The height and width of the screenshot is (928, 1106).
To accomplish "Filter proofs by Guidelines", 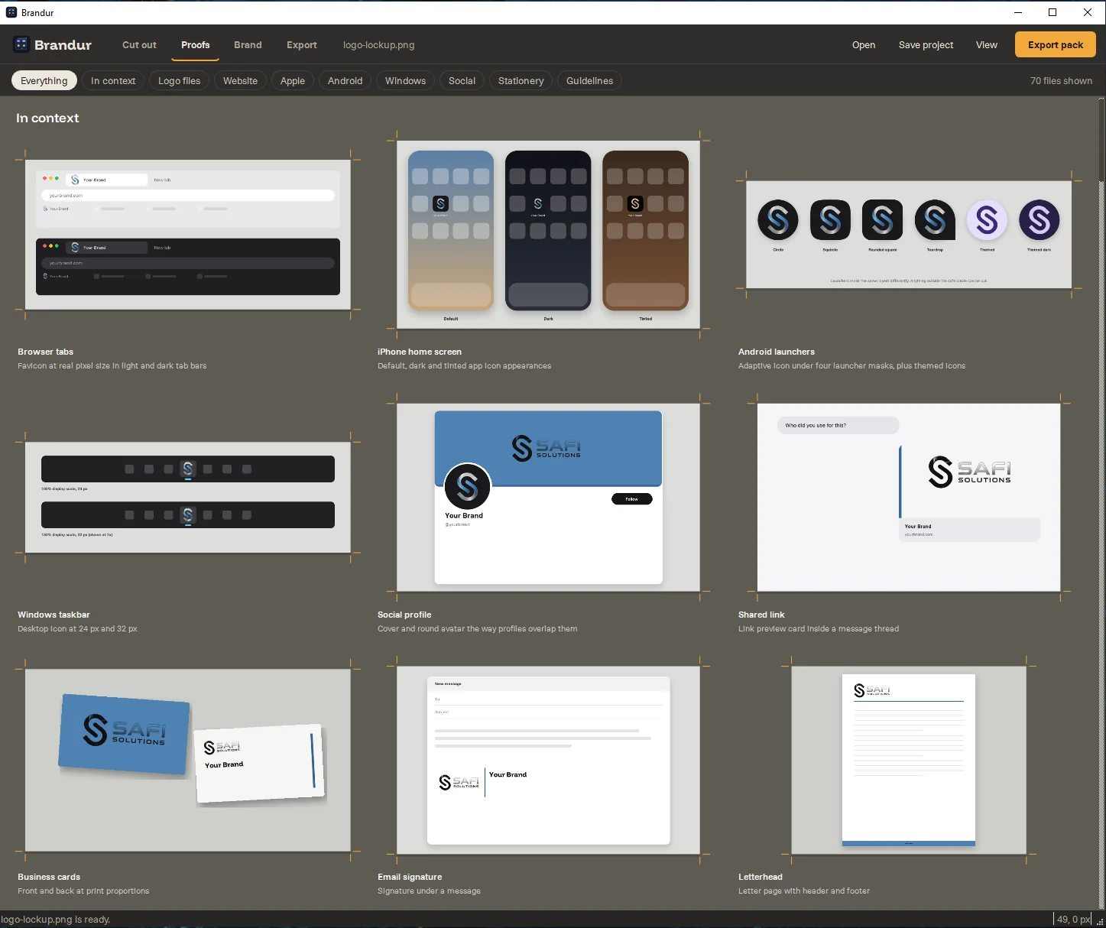I will click(x=590, y=81).
